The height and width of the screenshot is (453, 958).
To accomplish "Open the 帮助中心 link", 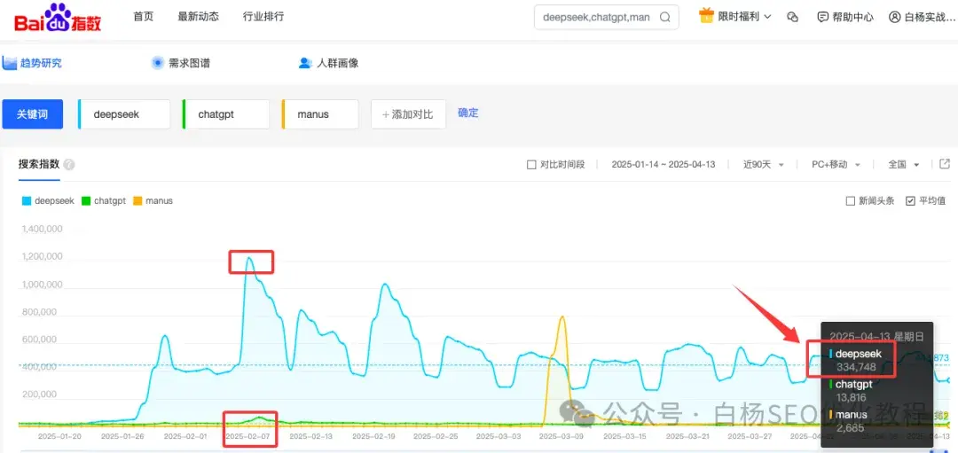I will click(852, 17).
